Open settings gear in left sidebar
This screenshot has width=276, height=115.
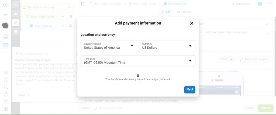click(x=6, y=72)
